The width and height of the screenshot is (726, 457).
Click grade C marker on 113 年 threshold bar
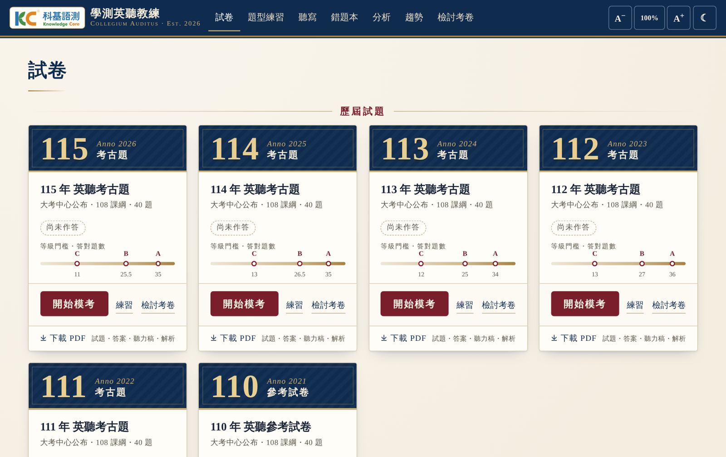(x=421, y=263)
